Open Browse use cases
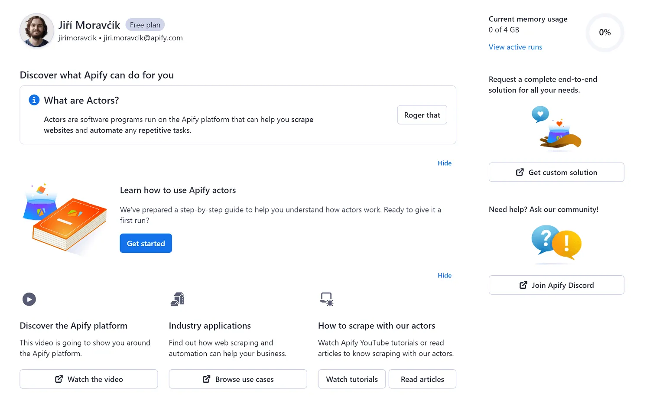The image size is (650, 404). pyautogui.click(x=238, y=379)
